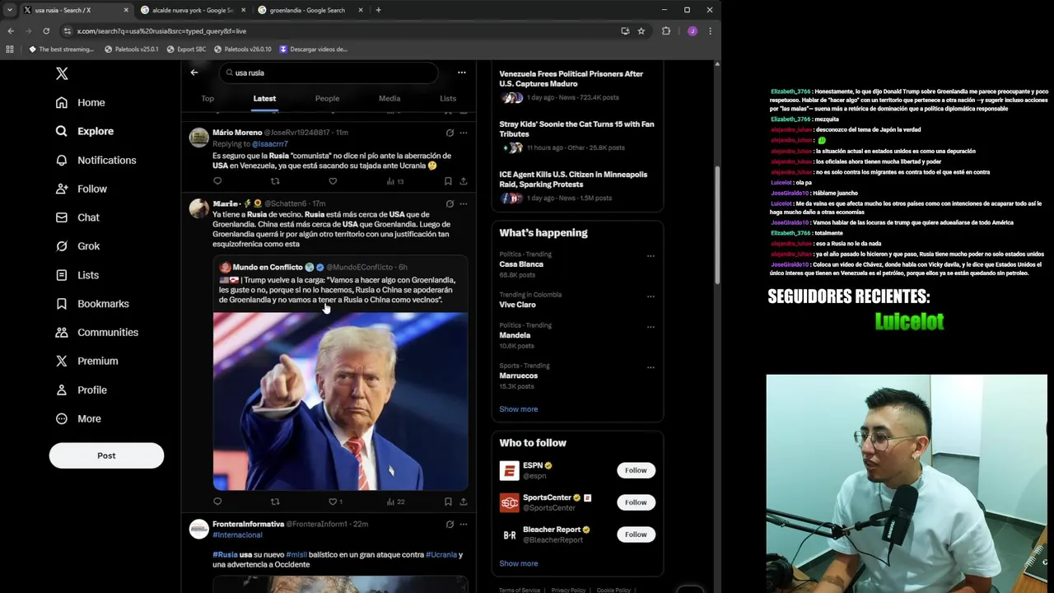Open Bookmarks in sidebar
The height and width of the screenshot is (593, 1054).
92,304
